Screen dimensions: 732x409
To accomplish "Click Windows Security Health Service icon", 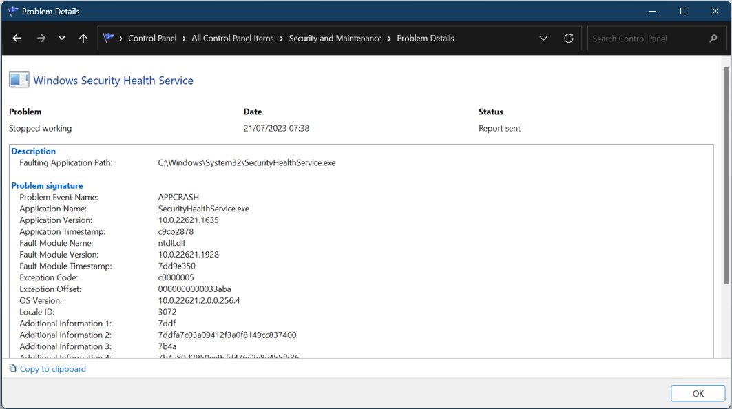I will (19, 79).
